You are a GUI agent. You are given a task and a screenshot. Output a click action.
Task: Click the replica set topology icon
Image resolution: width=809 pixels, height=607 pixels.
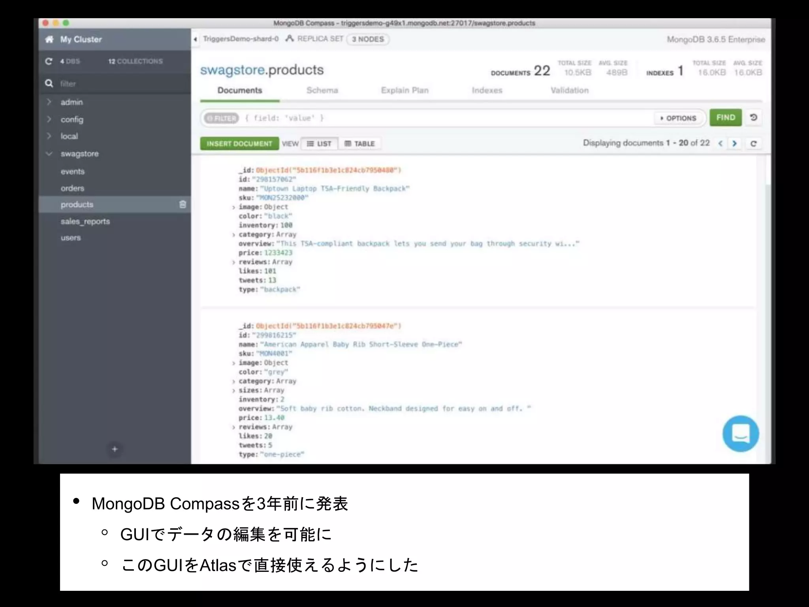(x=290, y=39)
